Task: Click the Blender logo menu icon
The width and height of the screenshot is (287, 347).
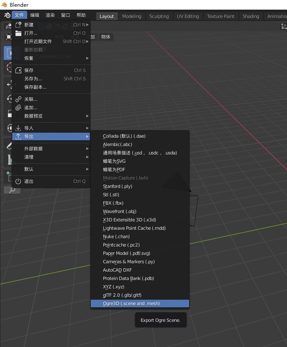Action: coord(7,15)
